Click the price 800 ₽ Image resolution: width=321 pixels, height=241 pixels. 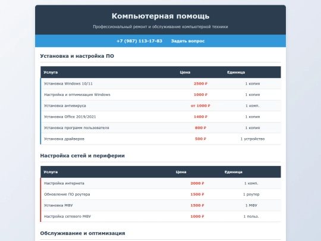click(200, 128)
